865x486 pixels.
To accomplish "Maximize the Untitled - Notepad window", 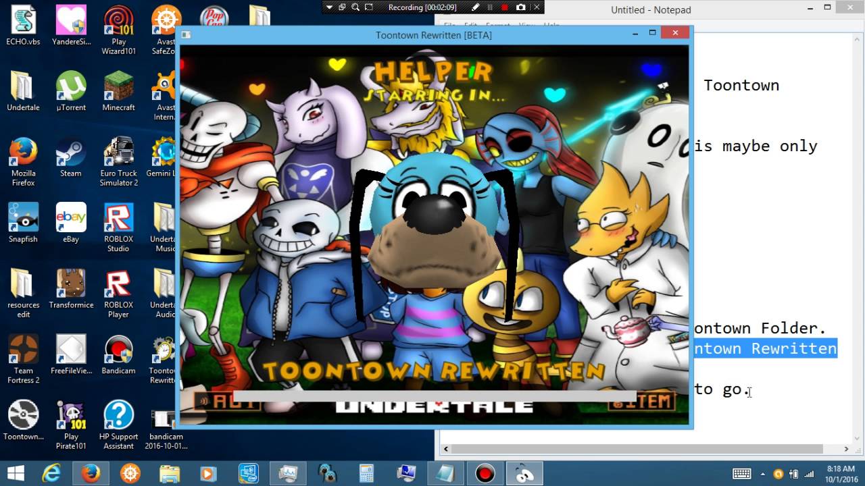I will point(827,7).
